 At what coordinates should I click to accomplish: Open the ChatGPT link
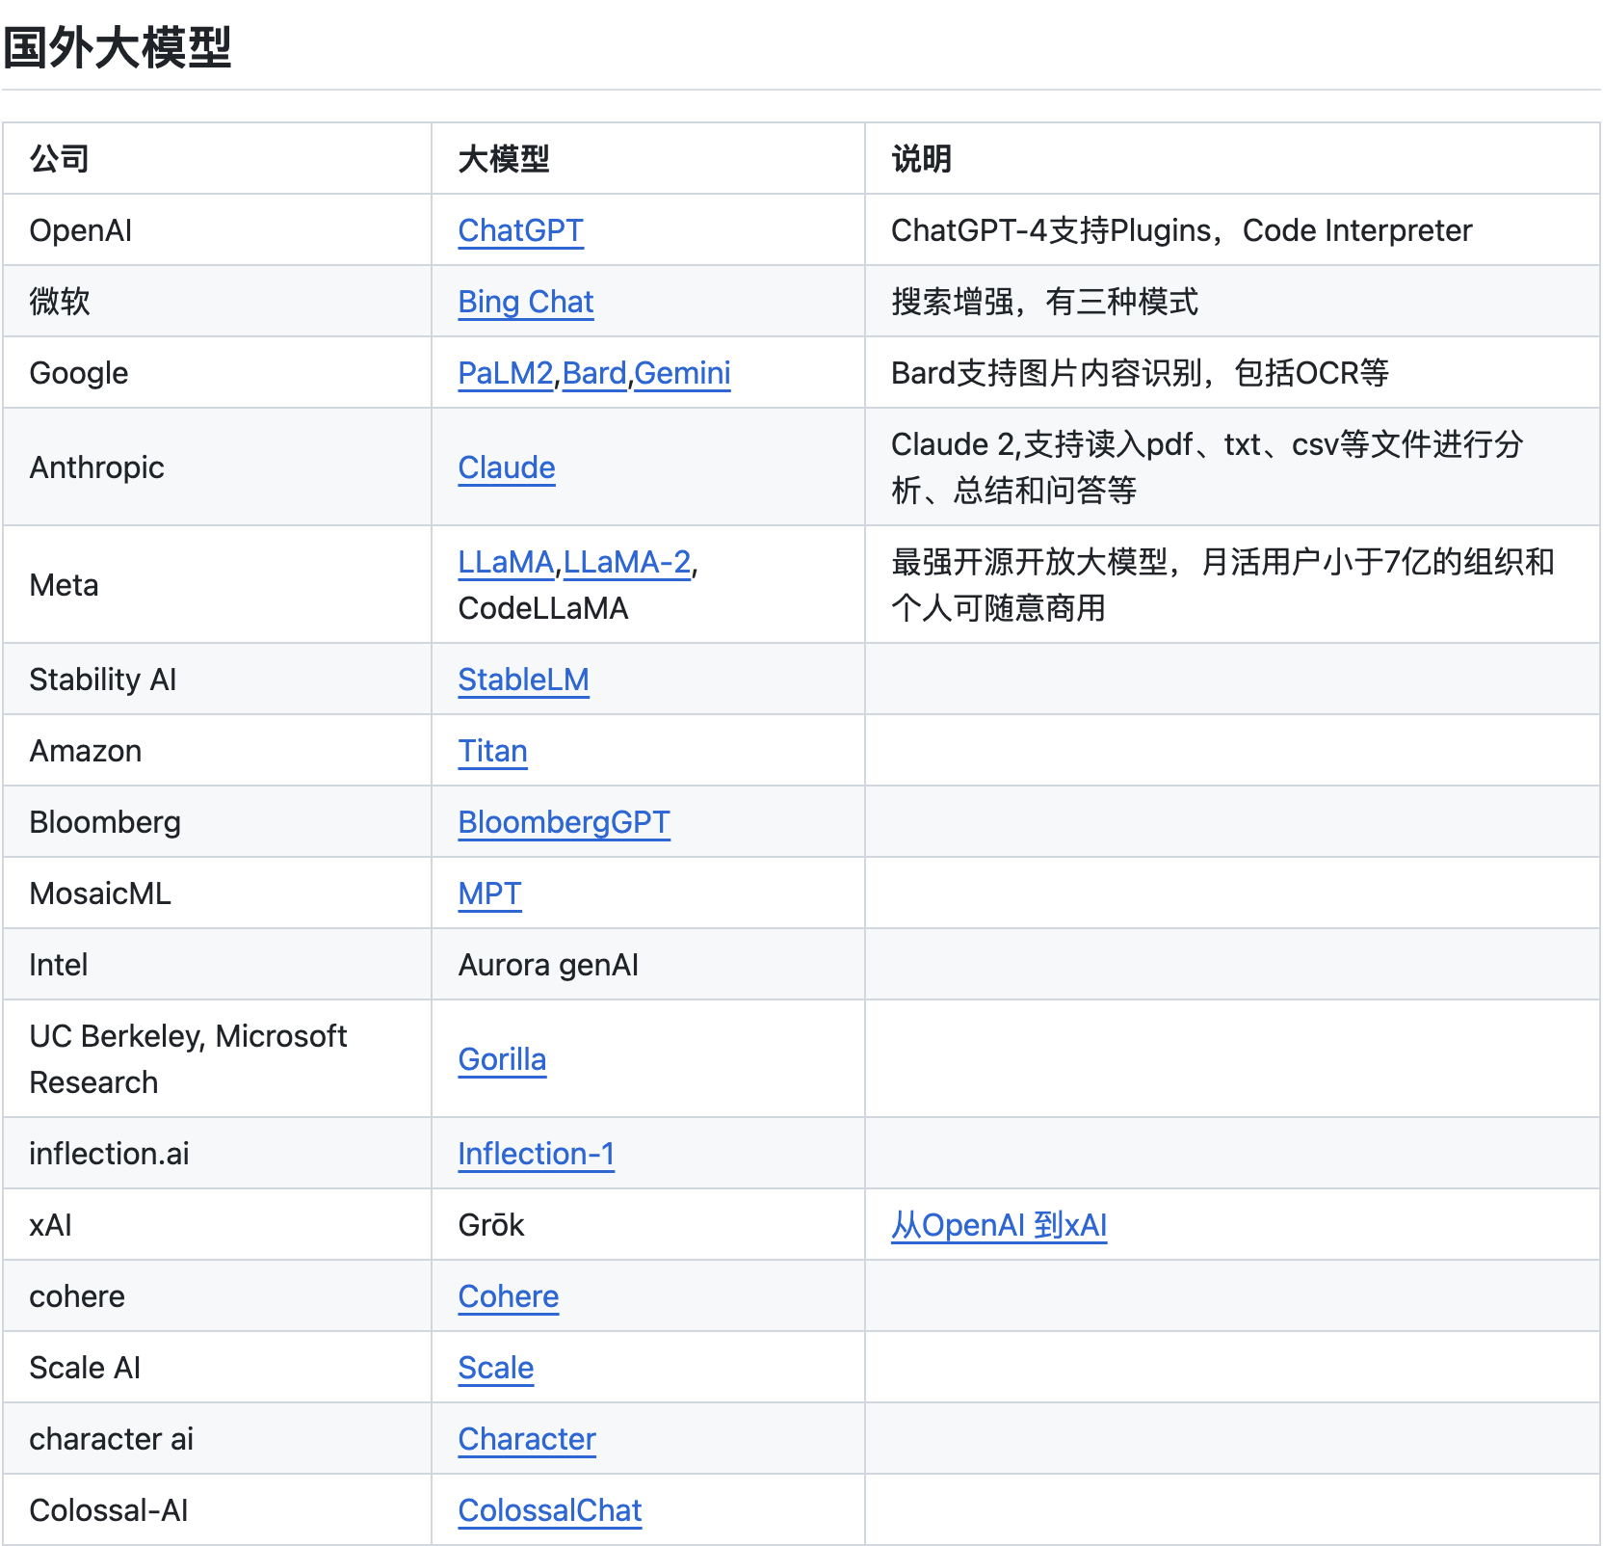pos(520,230)
